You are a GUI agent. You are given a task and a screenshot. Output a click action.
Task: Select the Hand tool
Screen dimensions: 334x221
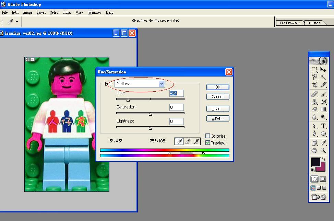[x=314, y=150]
